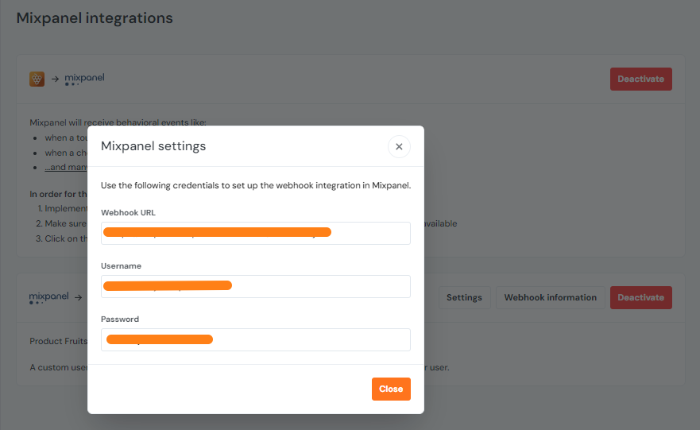This screenshot has height=430, width=700.
Task: Click the arrow icon after the lower mixpanel logo
Action: (78, 297)
